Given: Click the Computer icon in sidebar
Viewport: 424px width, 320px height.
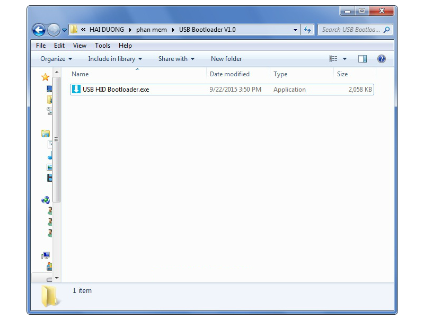Looking at the screenshot, I should tap(46, 255).
